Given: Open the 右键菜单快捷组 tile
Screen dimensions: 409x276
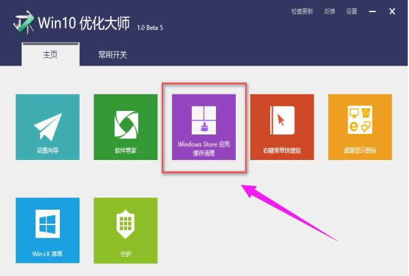Looking at the screenshot, I should point(282,126).
